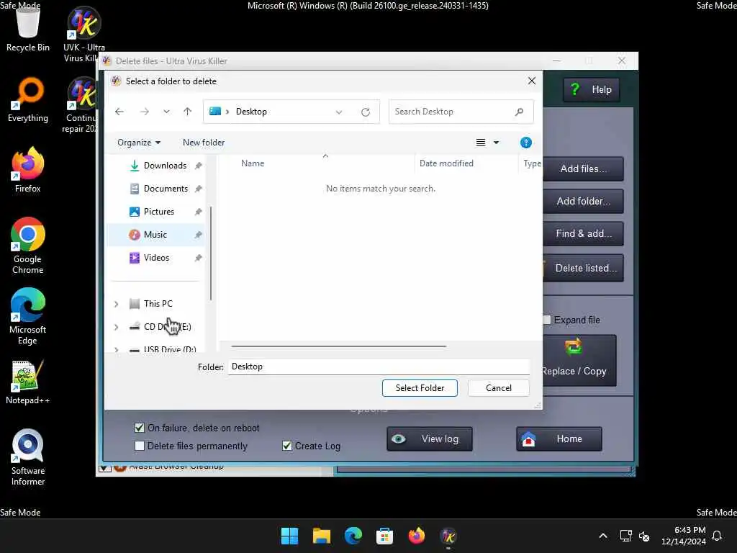Change the view layout icon
This screenshot has width=737, height=553.
[480, 143]
